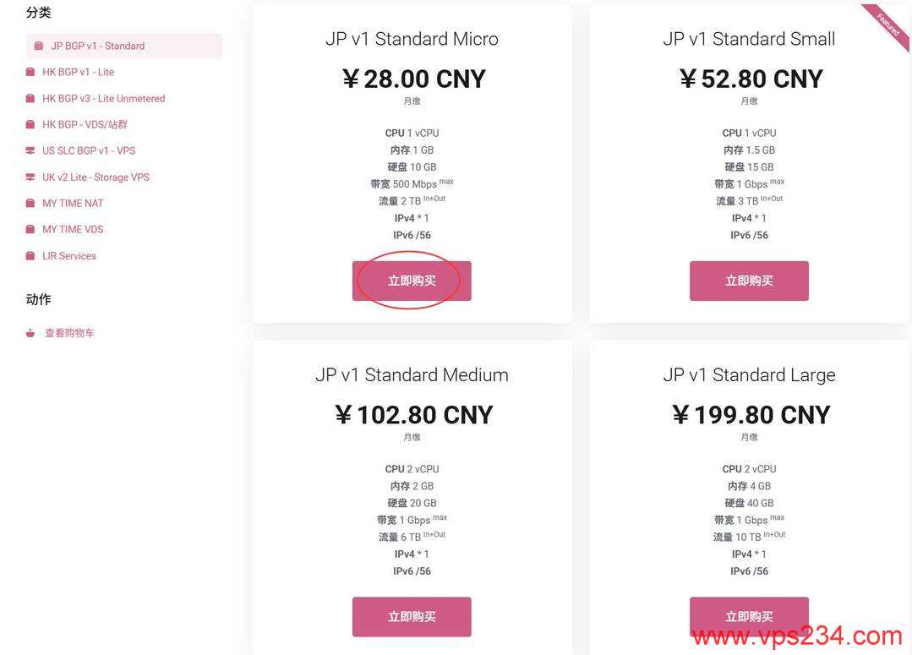
Task: Click the box icon beside HK BGP - VDS/站群
Action: (x=30, y=124)
